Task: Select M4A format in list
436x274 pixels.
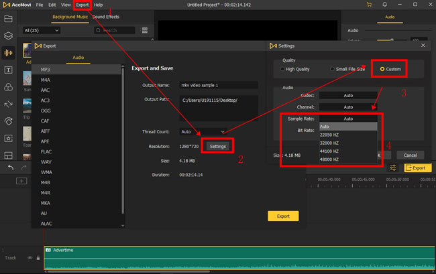Action: point(76,80)
